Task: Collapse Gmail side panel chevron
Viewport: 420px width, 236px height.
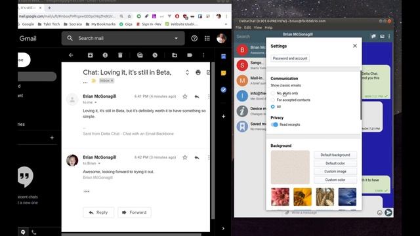Action: [x=223, y=229]
